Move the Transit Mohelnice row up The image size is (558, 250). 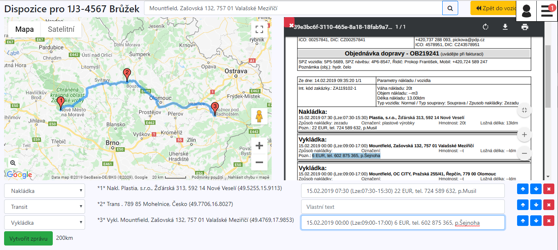click(x=522, y=206)
